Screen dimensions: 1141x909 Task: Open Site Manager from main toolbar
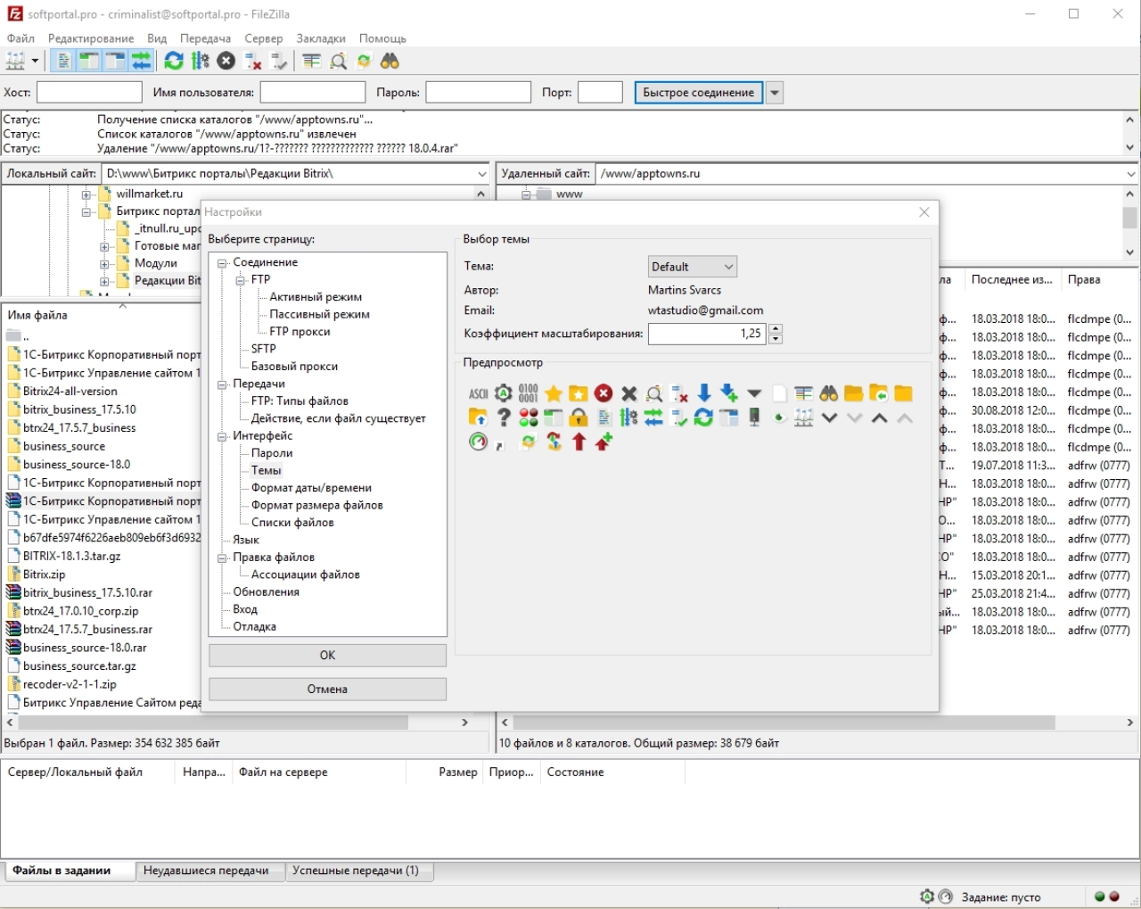[x=15, y=61]
